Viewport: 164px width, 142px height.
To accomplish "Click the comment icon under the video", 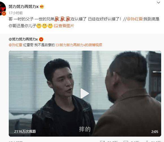I will click(126, 141).
